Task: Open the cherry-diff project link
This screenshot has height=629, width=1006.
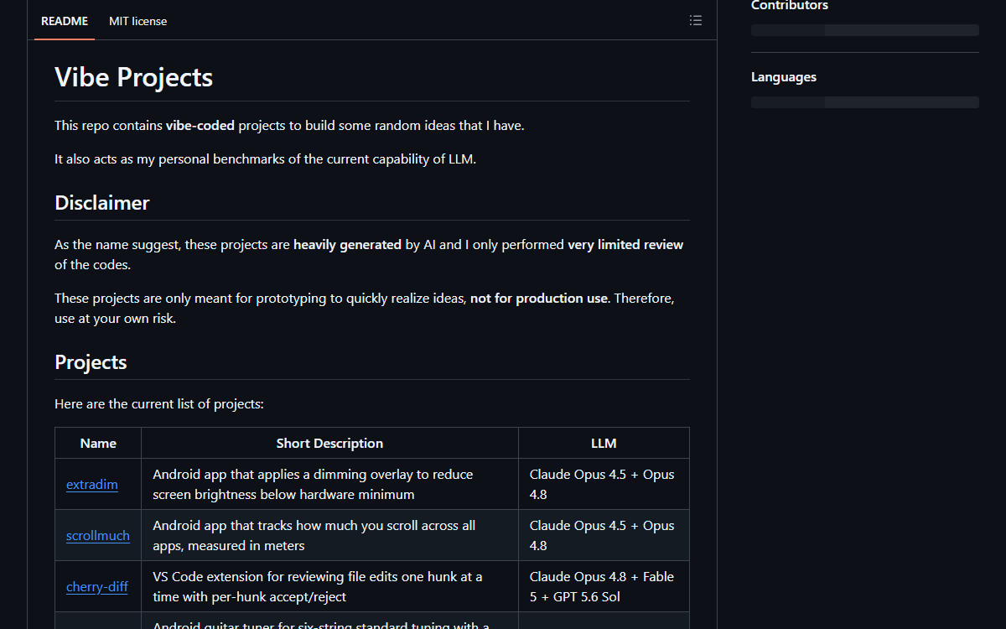Action: click(97, 587)
